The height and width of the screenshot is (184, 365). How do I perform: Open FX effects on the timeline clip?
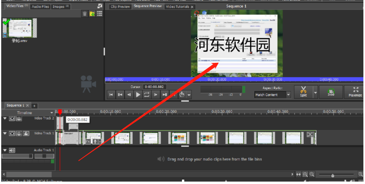pyautogui.click(x=88, y=142)
